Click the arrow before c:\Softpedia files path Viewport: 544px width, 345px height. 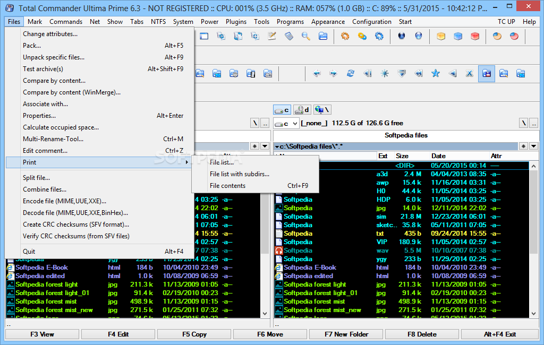[277, 146]
